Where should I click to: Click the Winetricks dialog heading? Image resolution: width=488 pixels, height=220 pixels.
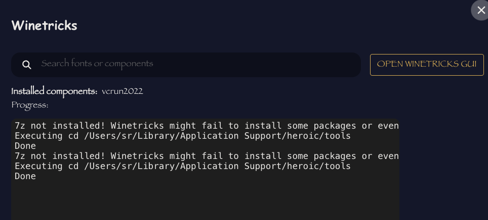coord(45,26)
